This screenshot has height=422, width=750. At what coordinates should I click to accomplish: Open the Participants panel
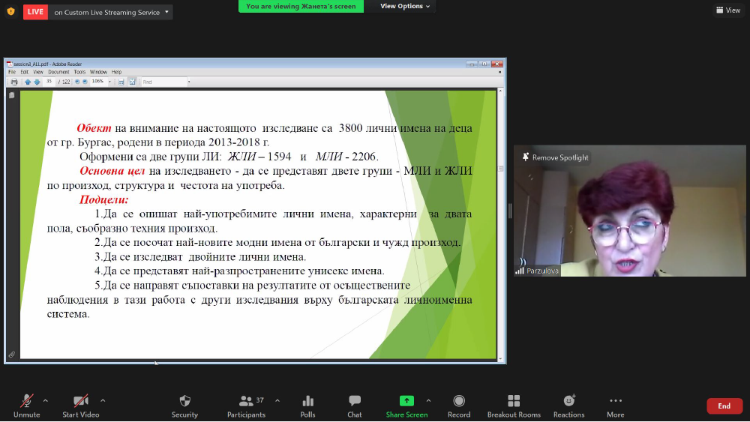246,401
